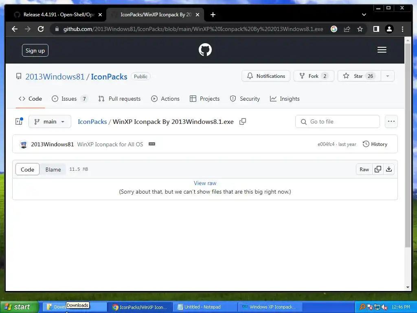
Task: Expand the Star lists dropdown arrow
Action: click(x=388, y=76)
